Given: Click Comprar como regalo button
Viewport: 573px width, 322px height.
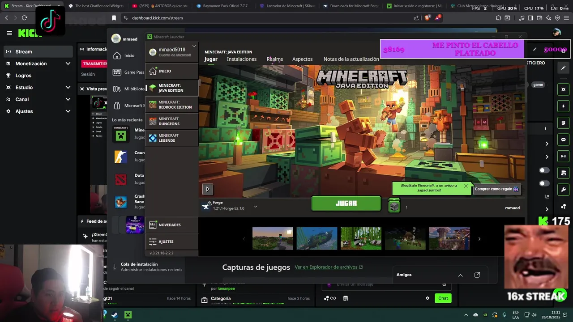Looking at the screenshot, I should pos(496,189).
